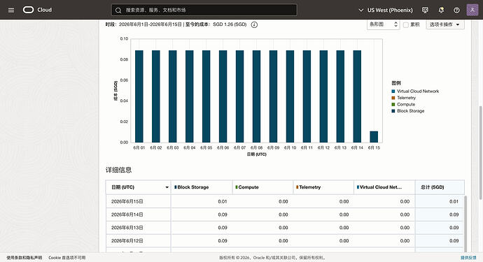Click the 总计 (SGD) column header
Image resolution: width=483 pixels, height=262 pixels.
pos(440,187)
